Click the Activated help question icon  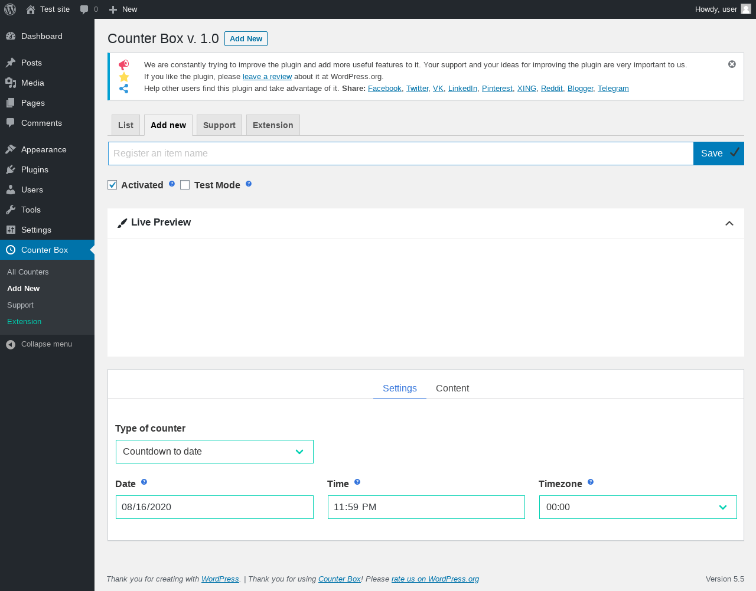click(x=172, y=184)
